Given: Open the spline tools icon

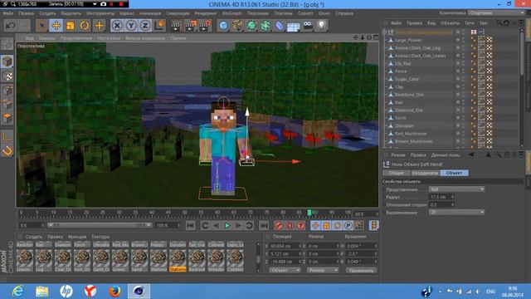Looking at the screenshot, I should pos(237,26).
